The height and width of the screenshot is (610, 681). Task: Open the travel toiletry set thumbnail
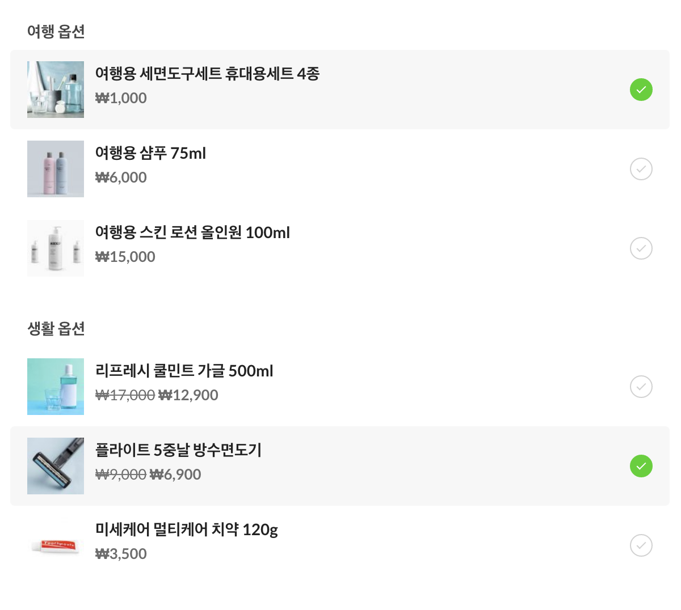click(56, 90)
